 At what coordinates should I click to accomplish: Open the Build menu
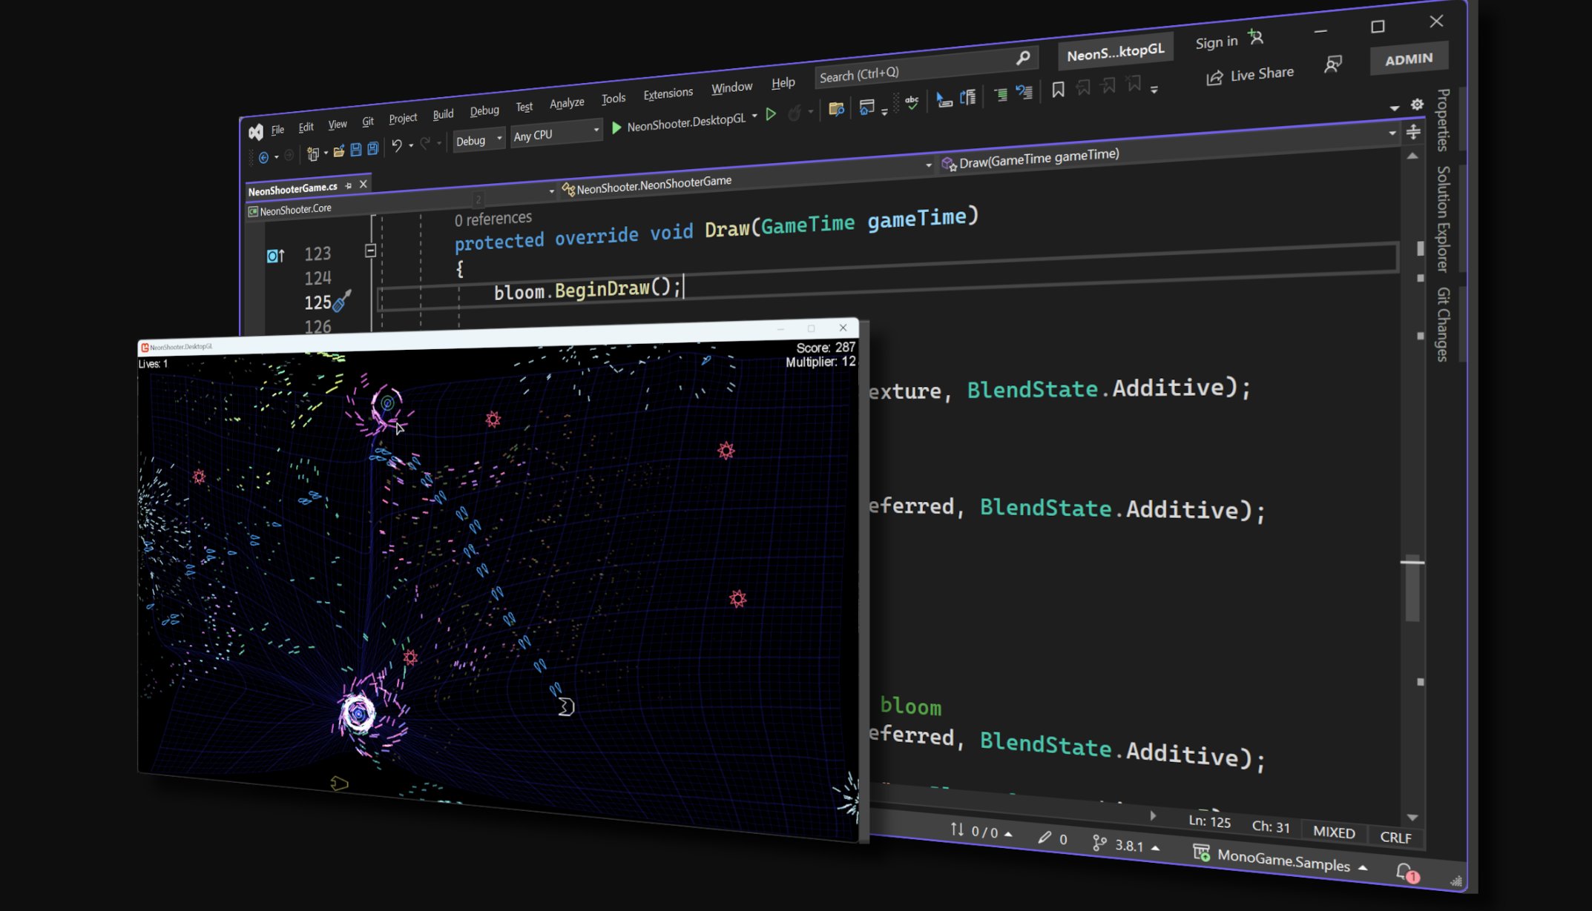coord(443,114)
